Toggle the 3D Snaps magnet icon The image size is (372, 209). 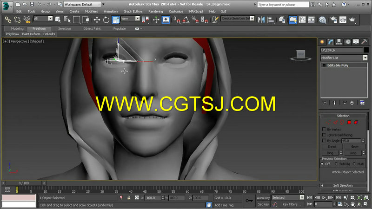tap(176, 20)
